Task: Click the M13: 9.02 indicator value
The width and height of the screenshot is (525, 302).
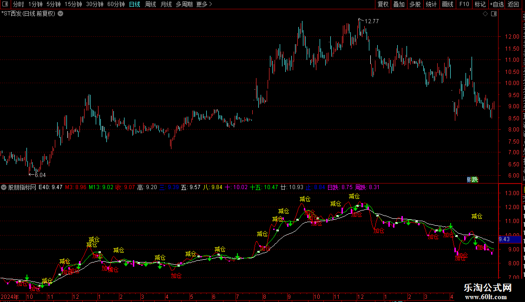Action: coord(101,187)
